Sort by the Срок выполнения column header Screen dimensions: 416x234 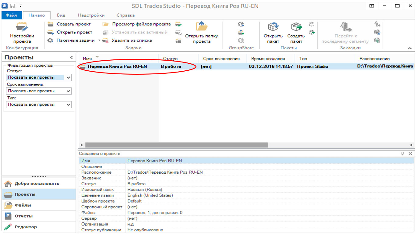click(223, 58)
